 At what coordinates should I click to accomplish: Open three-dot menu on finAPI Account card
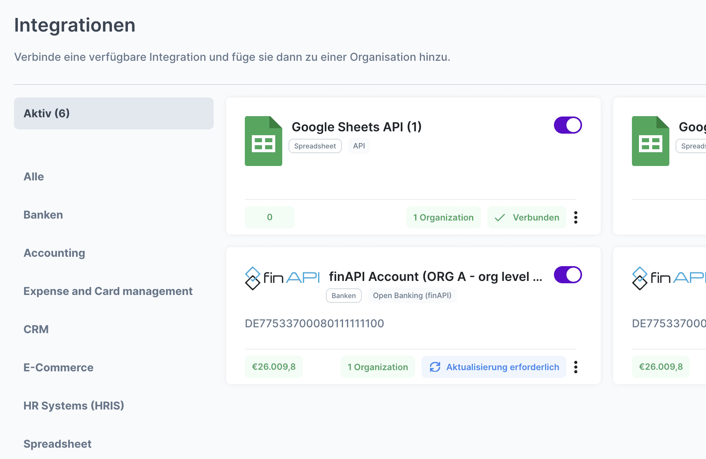click(575, 367)
